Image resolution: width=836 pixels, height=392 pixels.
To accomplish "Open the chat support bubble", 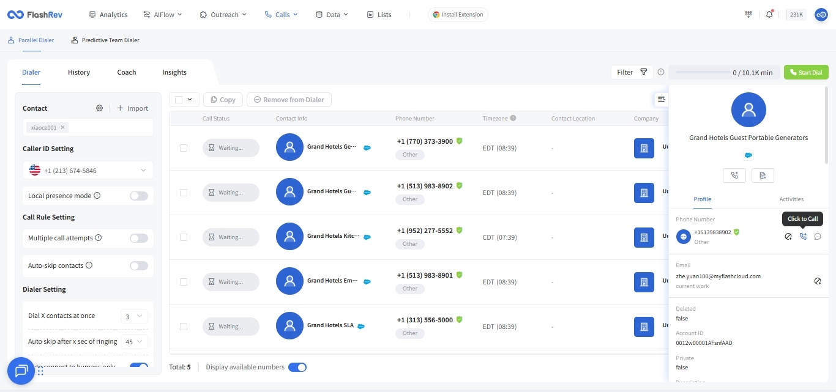I will click(21, 371).
